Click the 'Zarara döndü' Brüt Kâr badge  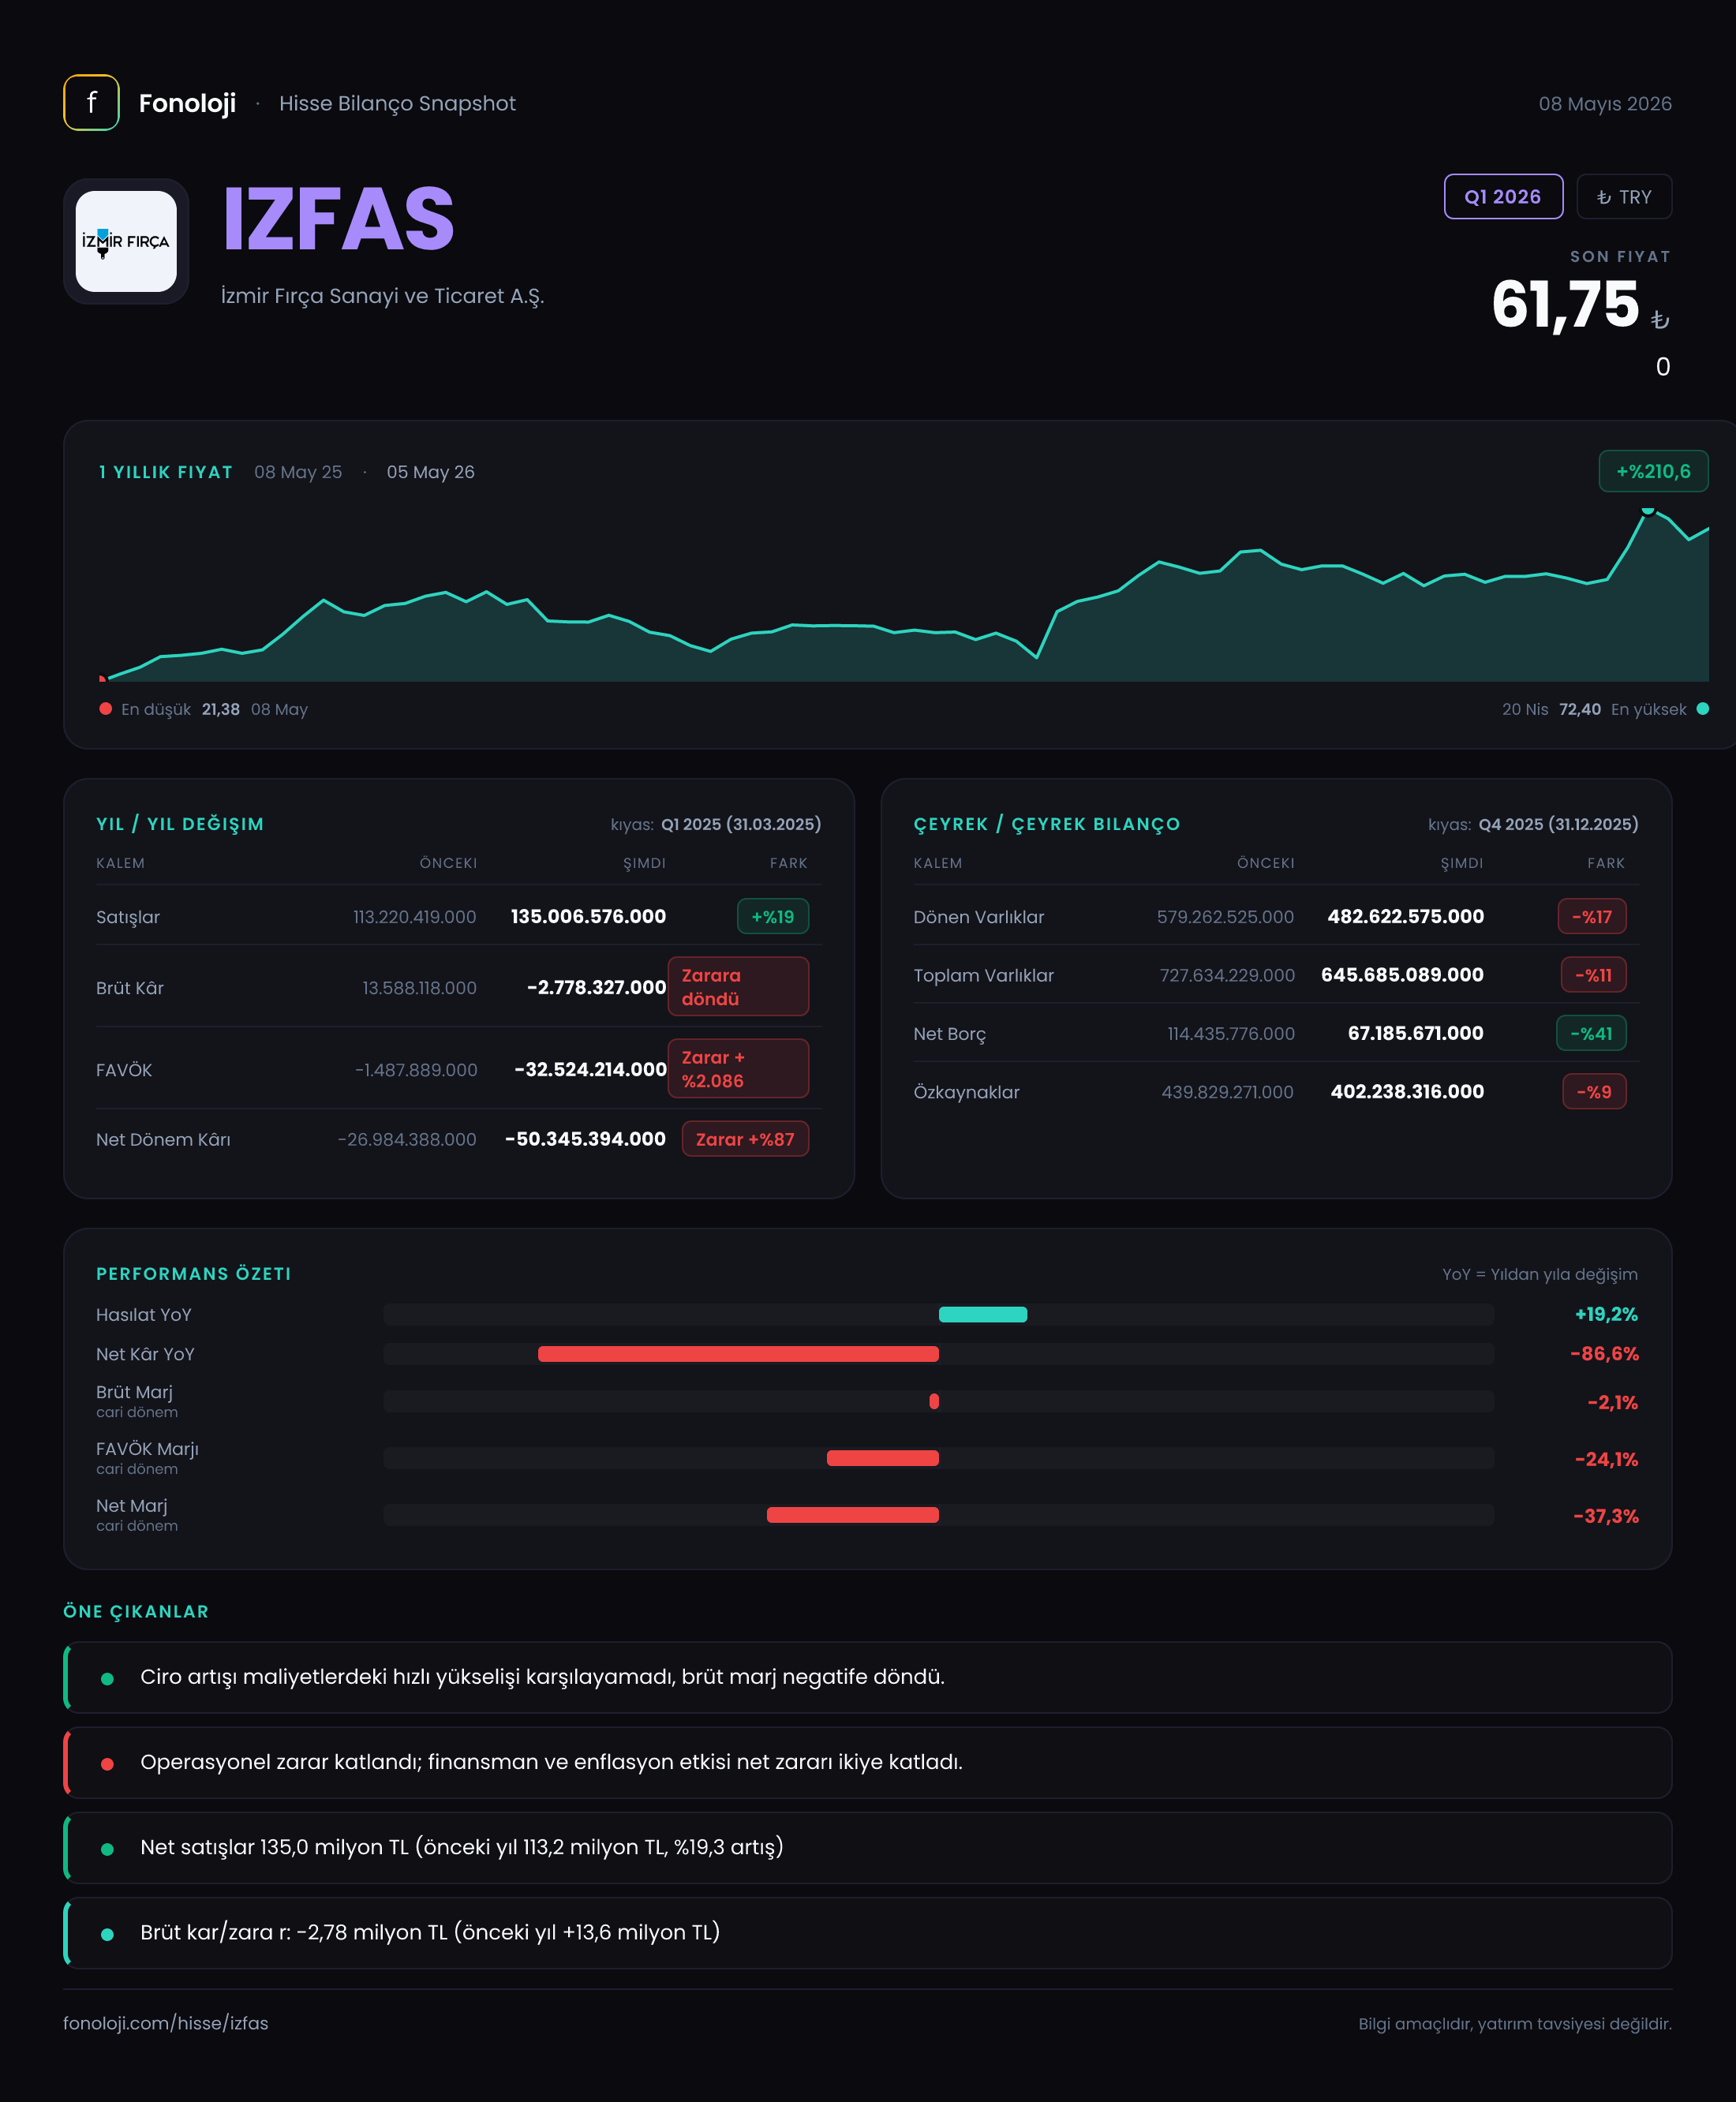pos(738,986)
